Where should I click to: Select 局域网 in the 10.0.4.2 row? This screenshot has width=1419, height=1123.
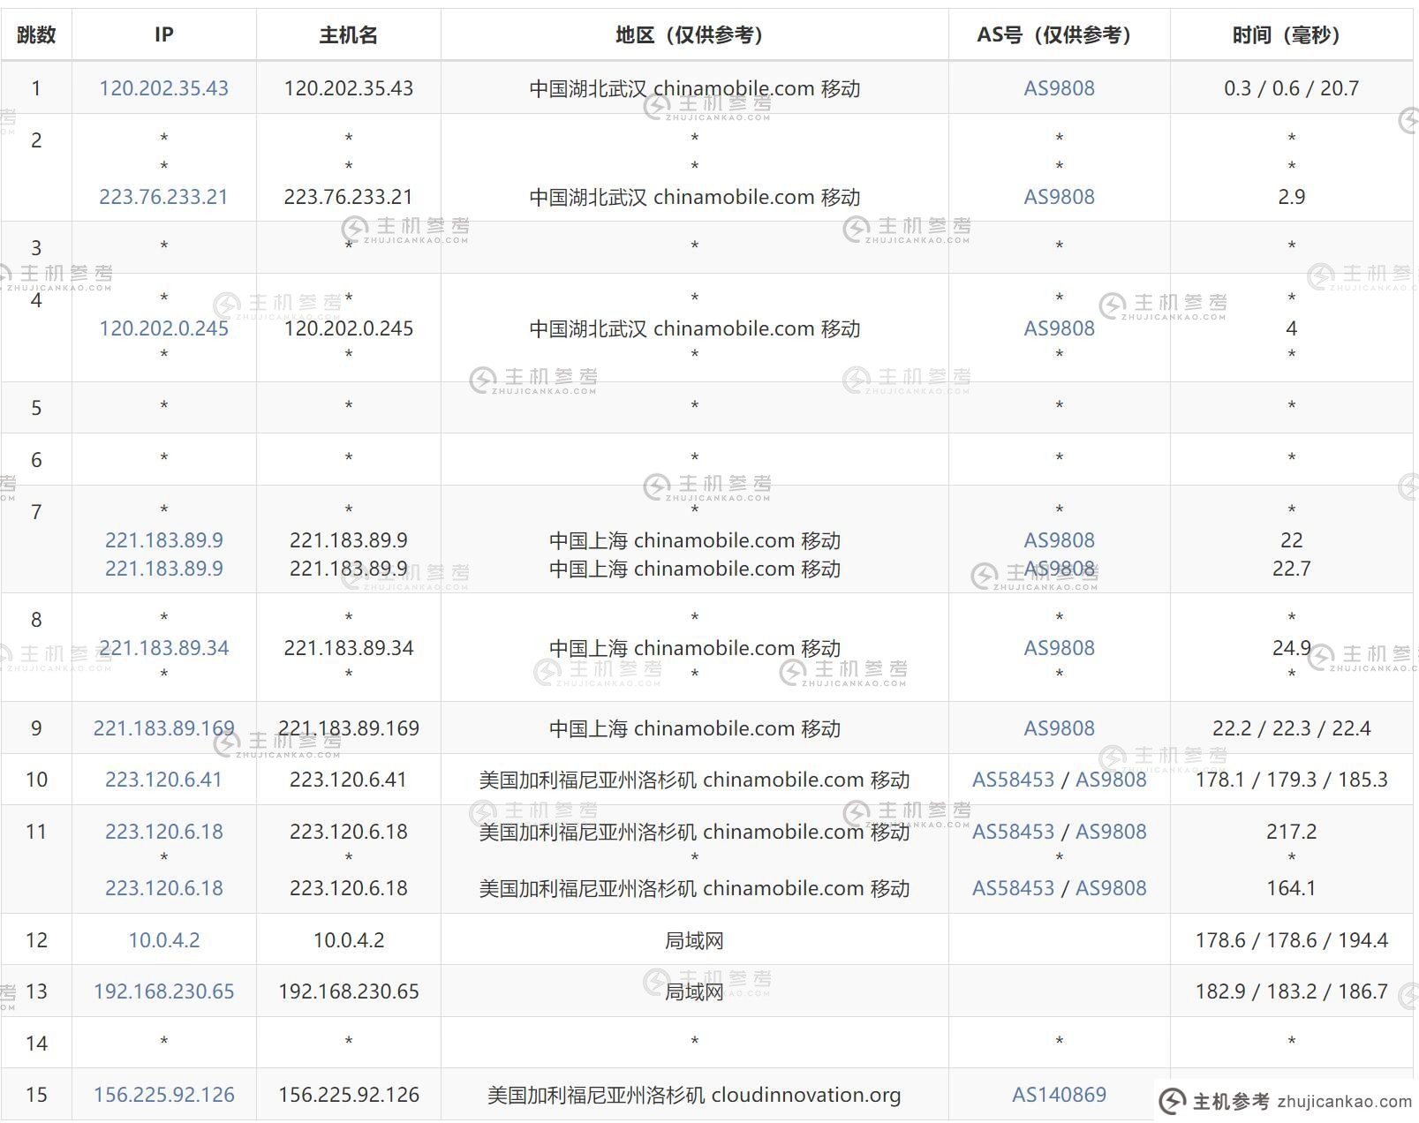(x=694, y=940)
